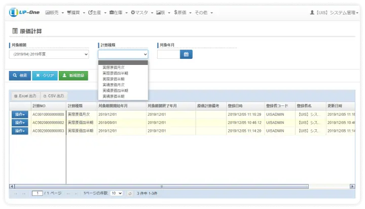Screen dimensions: 365x209
Task: Export the table with CSV 出力
Action: (x=54, y=96)
